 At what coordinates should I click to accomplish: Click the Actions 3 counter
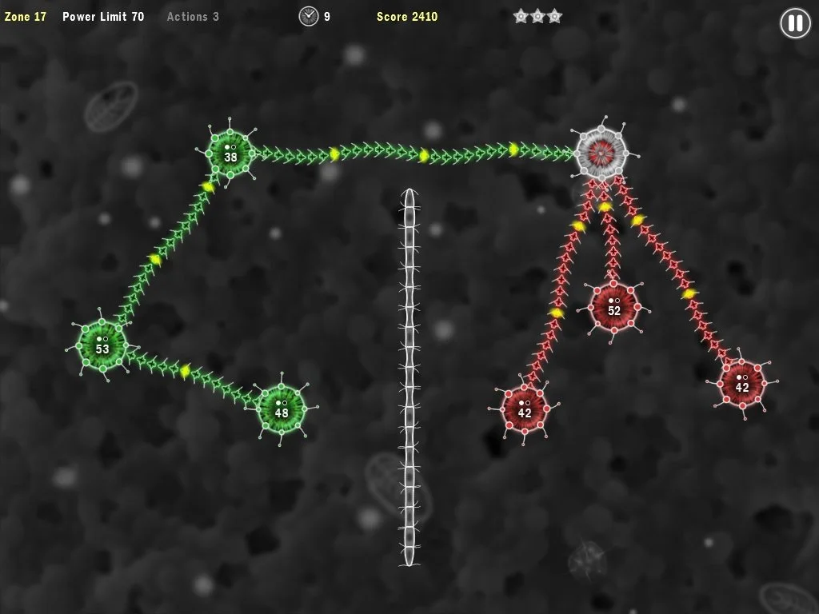point(193,17)
